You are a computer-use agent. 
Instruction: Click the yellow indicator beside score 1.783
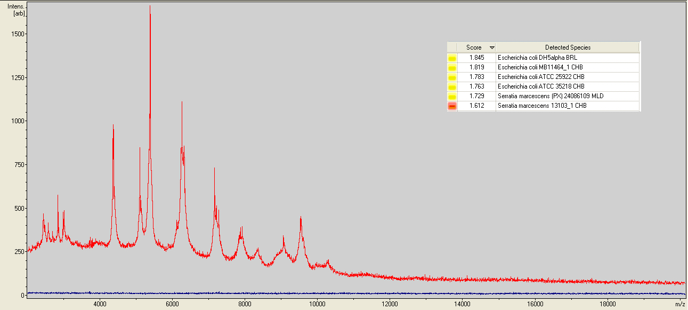point(452,77)
